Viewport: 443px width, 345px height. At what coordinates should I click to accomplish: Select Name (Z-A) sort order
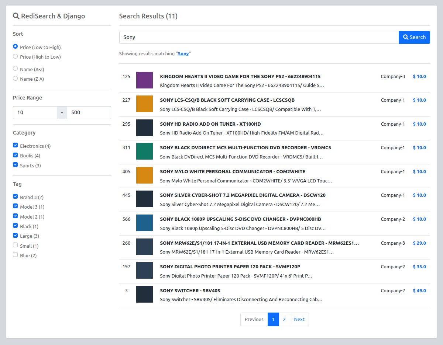tap(15, 78)
